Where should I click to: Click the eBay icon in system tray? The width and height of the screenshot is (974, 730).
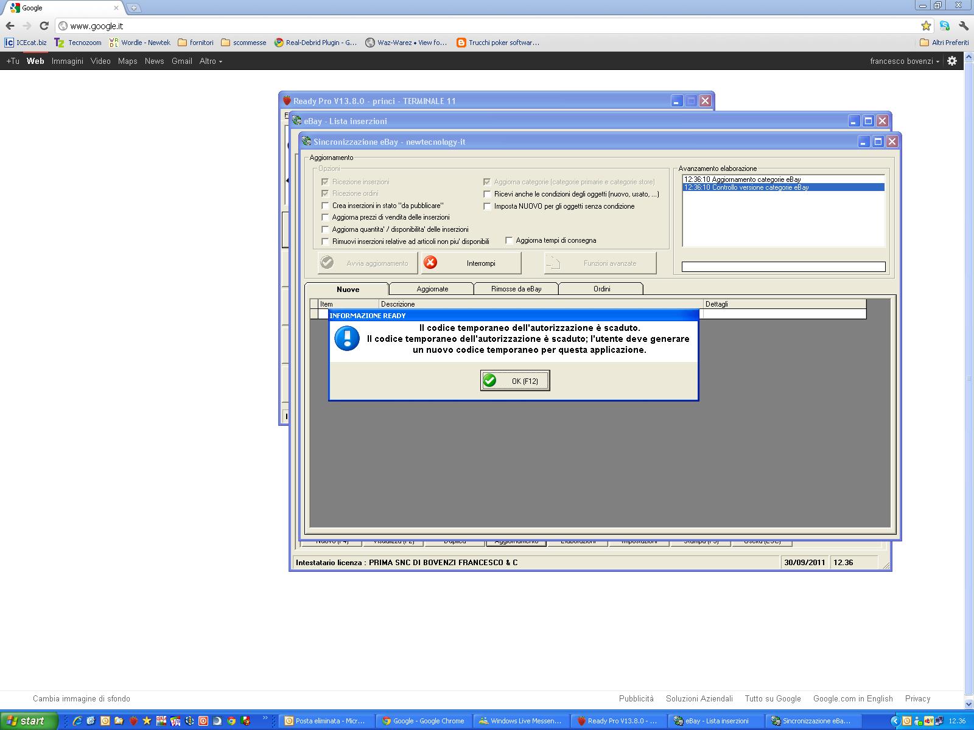tap(929, 721)
